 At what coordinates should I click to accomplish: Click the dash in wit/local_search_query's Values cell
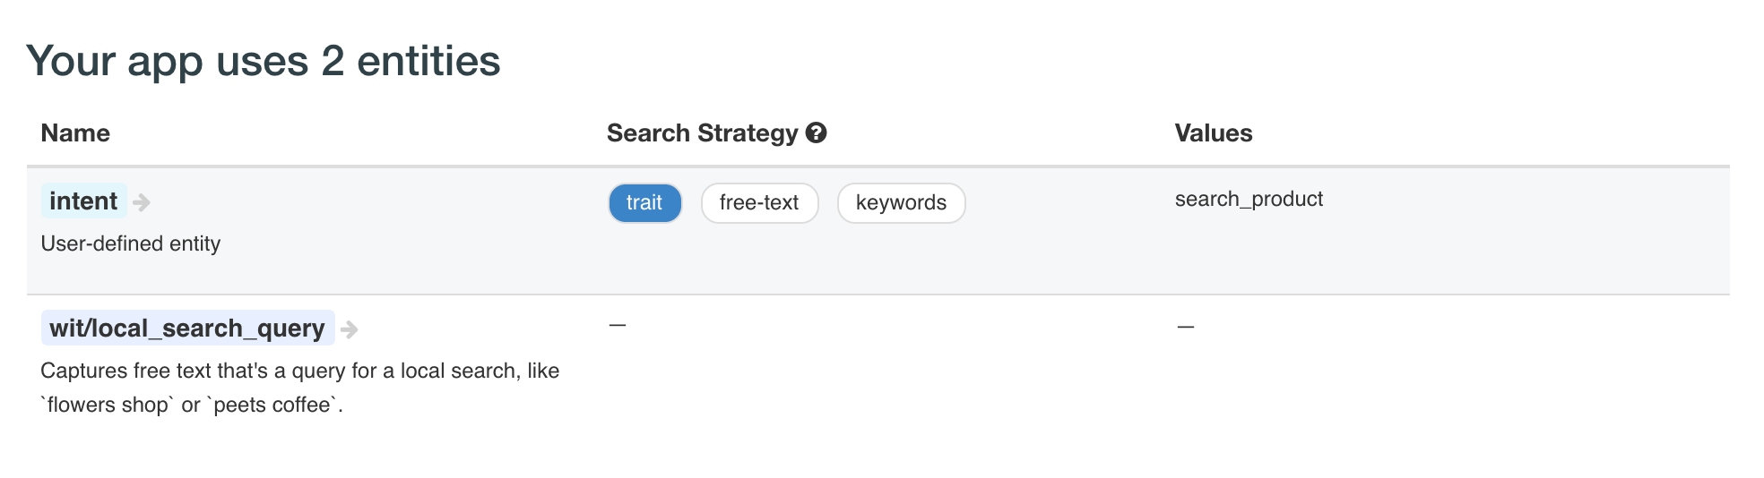point(1185,327)
